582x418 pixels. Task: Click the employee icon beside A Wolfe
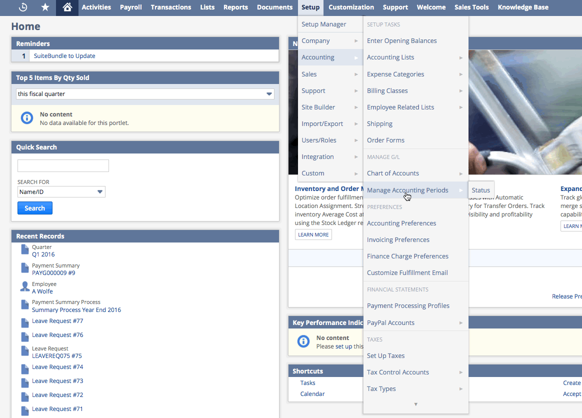click(24, 286)
